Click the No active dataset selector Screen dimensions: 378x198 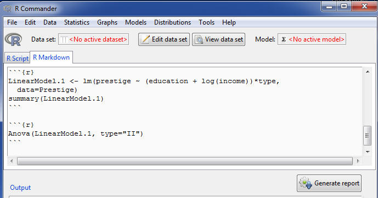point(93,39)
